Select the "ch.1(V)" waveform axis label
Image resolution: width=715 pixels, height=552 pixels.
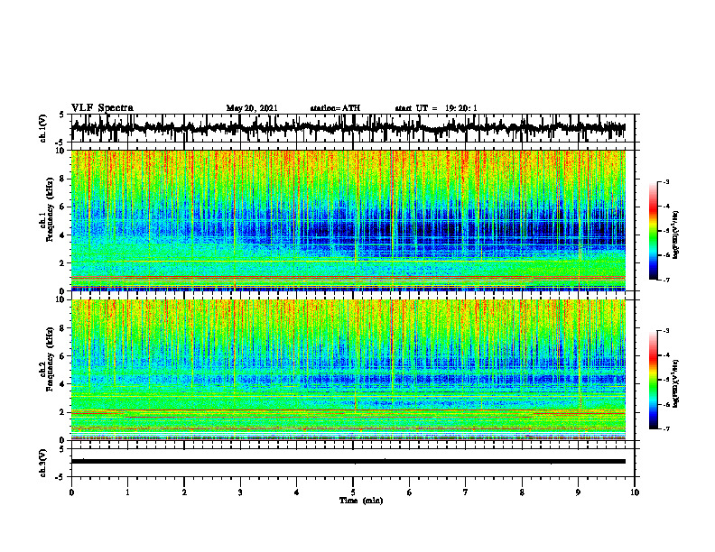[x=43, y=128]
